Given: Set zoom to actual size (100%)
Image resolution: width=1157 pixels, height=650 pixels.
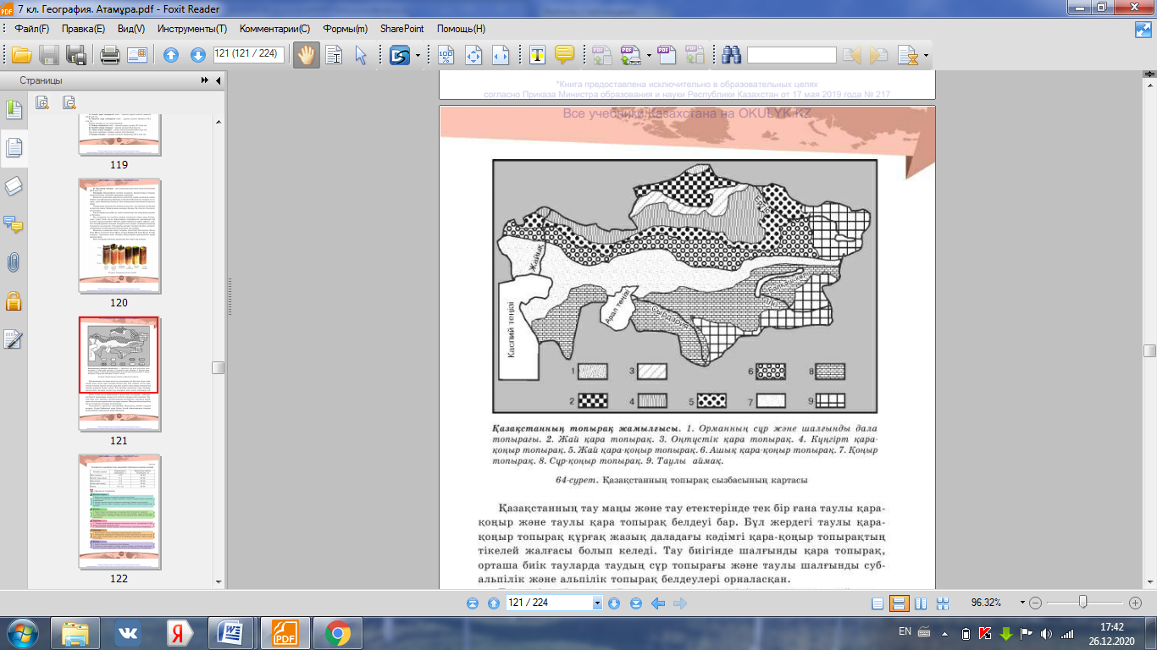Looking at the screenshot, I should coord(446,55).
